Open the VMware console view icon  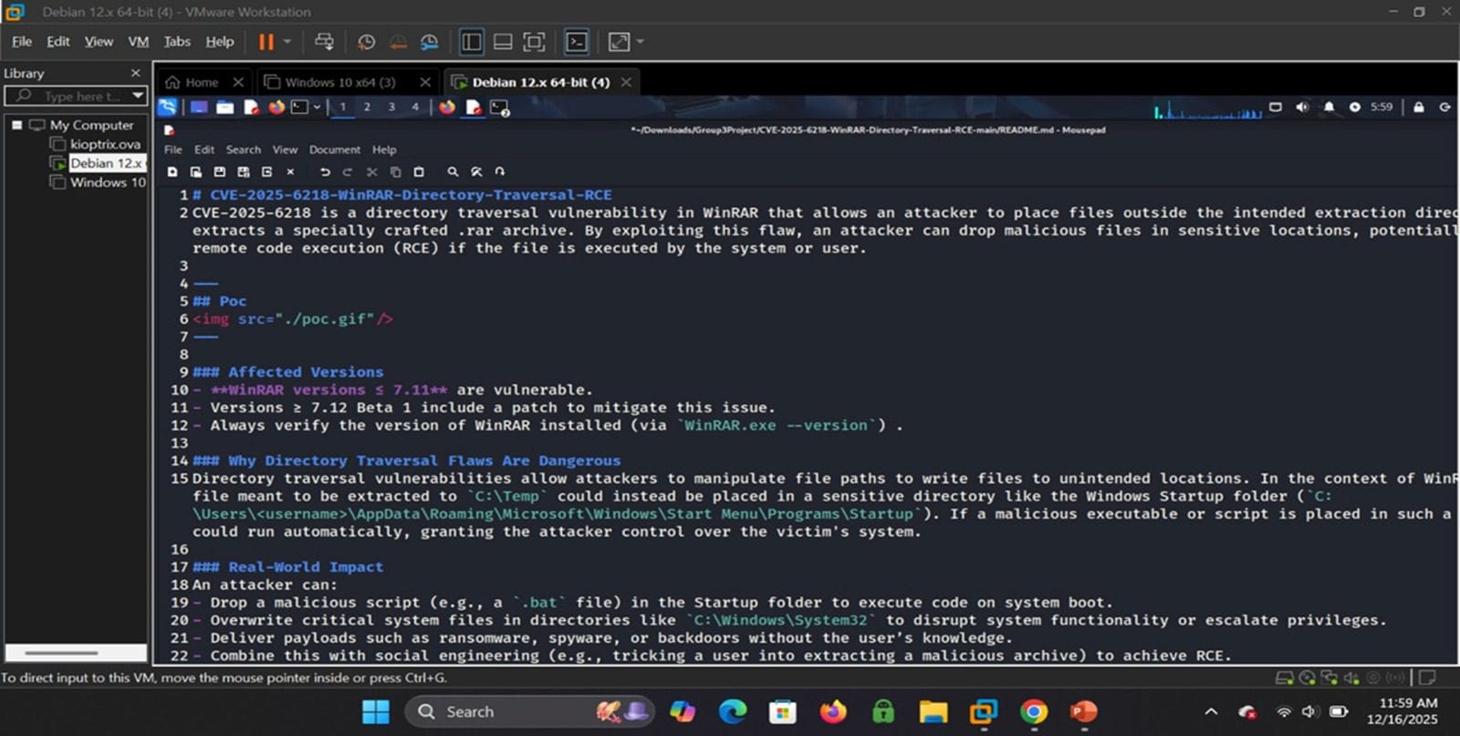(577, 42)
